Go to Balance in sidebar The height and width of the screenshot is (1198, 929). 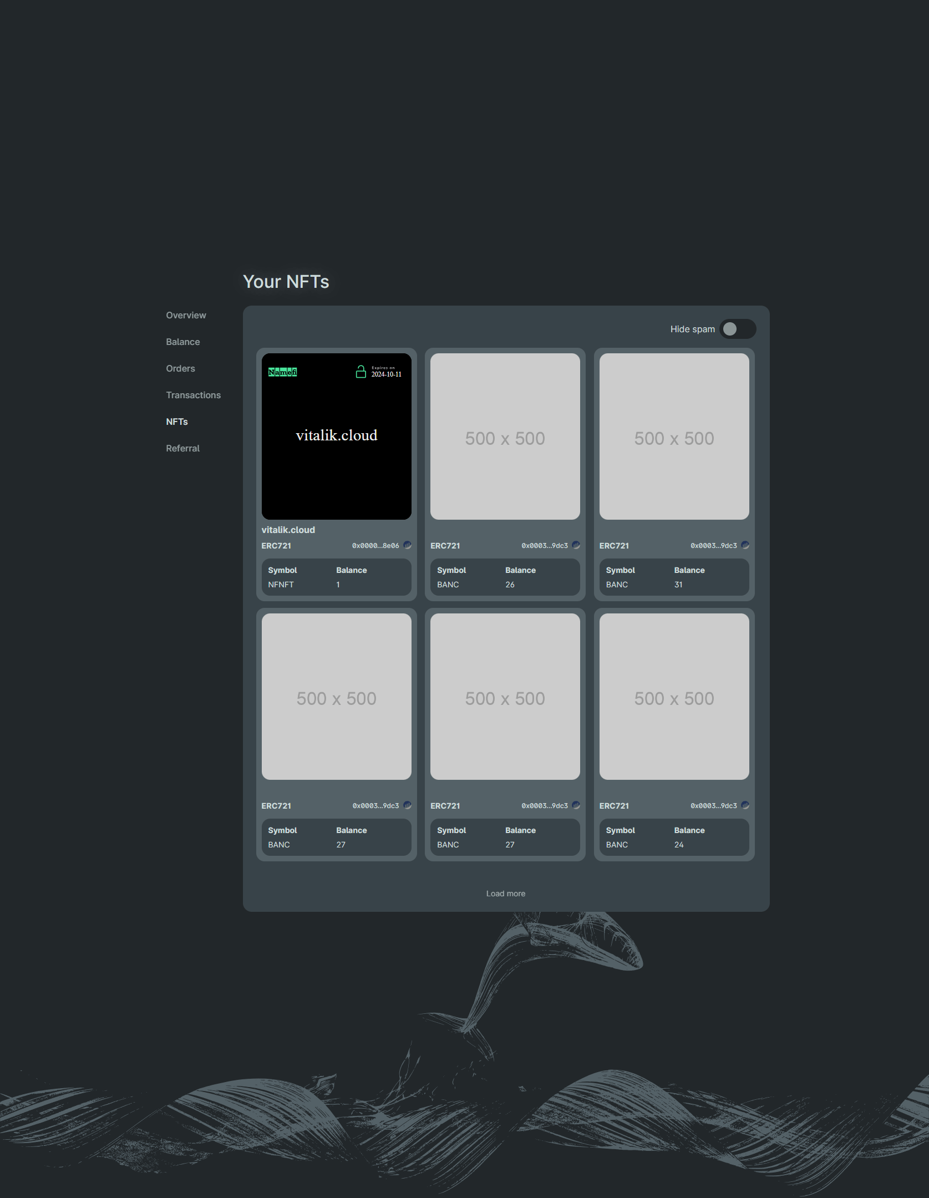(x=183, y=342)
